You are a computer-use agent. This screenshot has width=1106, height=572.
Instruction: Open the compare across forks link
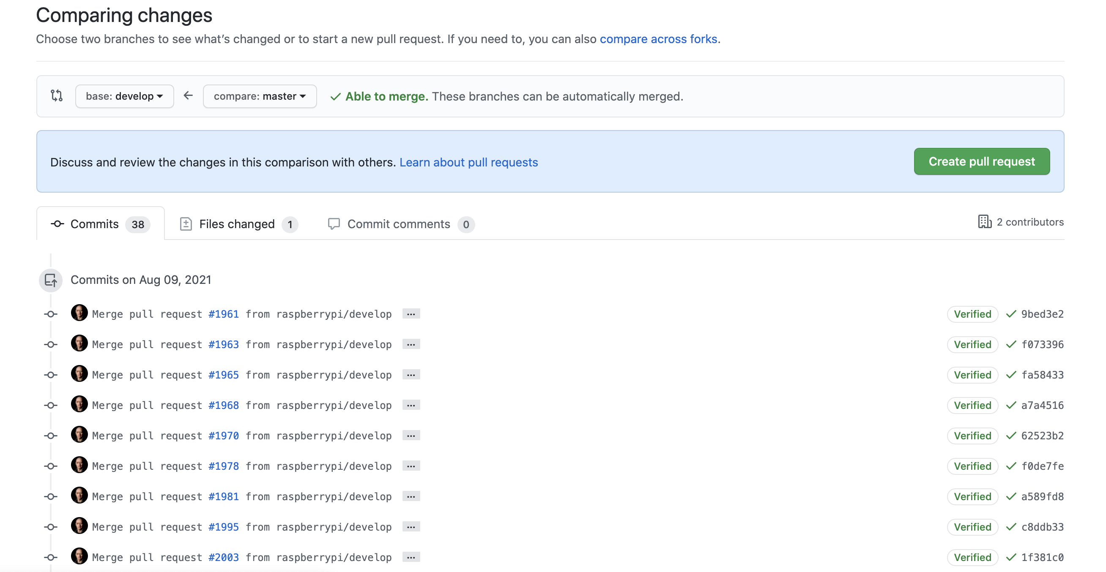pos(658,39)
